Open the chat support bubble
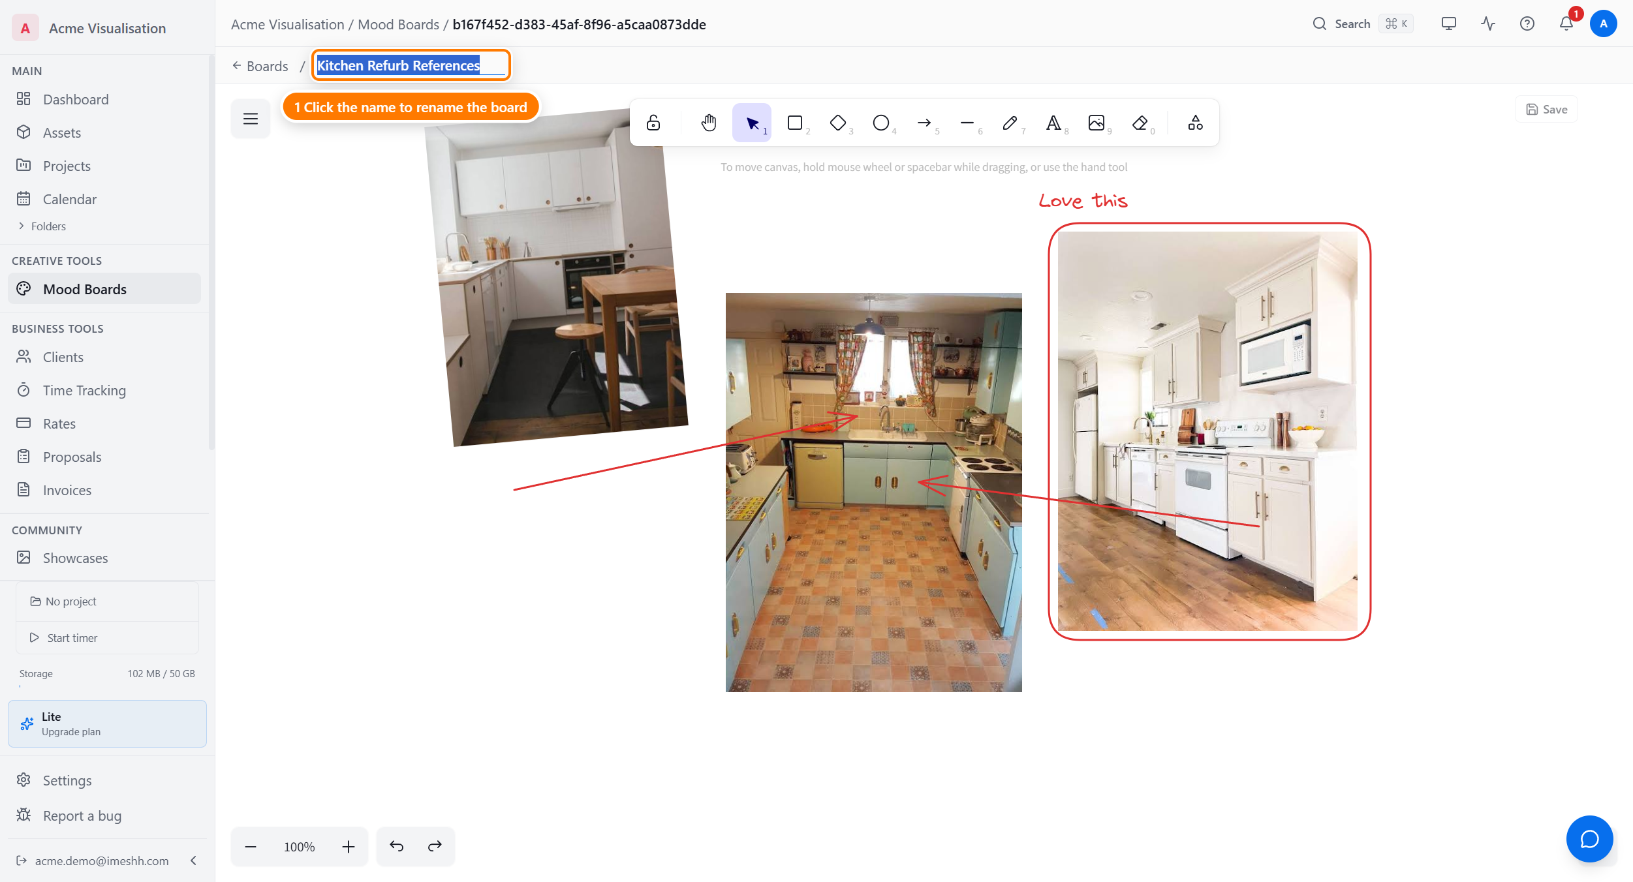The image size is (1633, 882). tap(1589, 839)
